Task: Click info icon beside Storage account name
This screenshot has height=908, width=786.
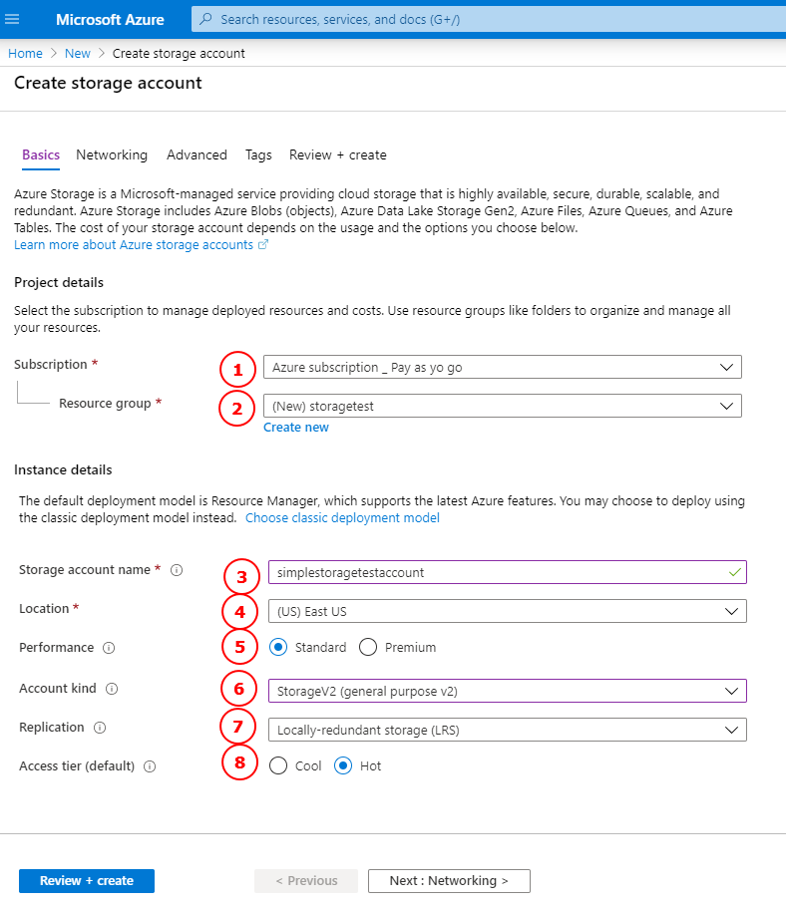Action: tap(177, 571)
